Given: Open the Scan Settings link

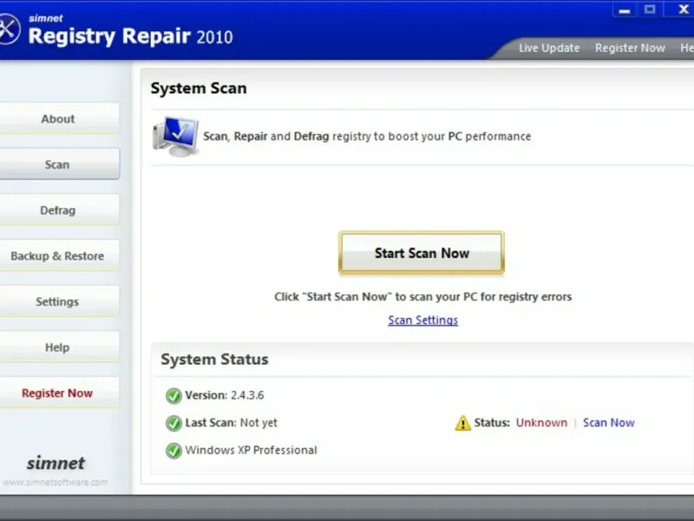Looking at the screenshot, I should point(423,320).
